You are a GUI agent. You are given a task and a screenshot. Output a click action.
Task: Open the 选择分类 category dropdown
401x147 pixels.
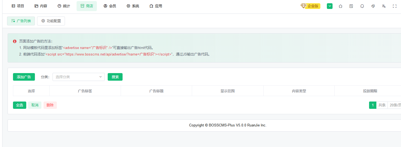(x=78, y=77)
